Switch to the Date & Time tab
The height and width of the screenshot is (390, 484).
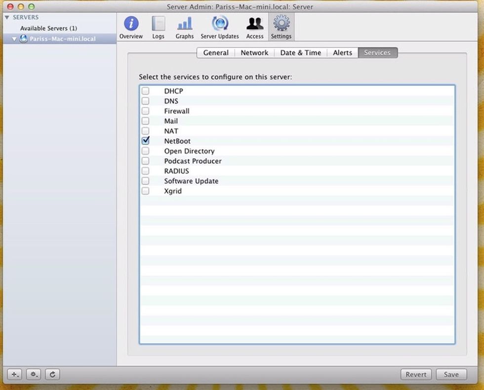300,53
